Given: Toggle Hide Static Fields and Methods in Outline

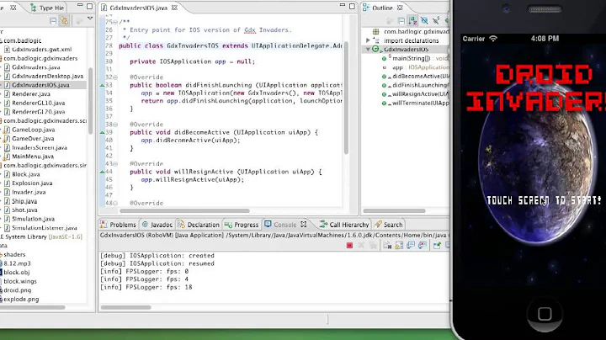Looking at the screenshot, I should [436, 20].
